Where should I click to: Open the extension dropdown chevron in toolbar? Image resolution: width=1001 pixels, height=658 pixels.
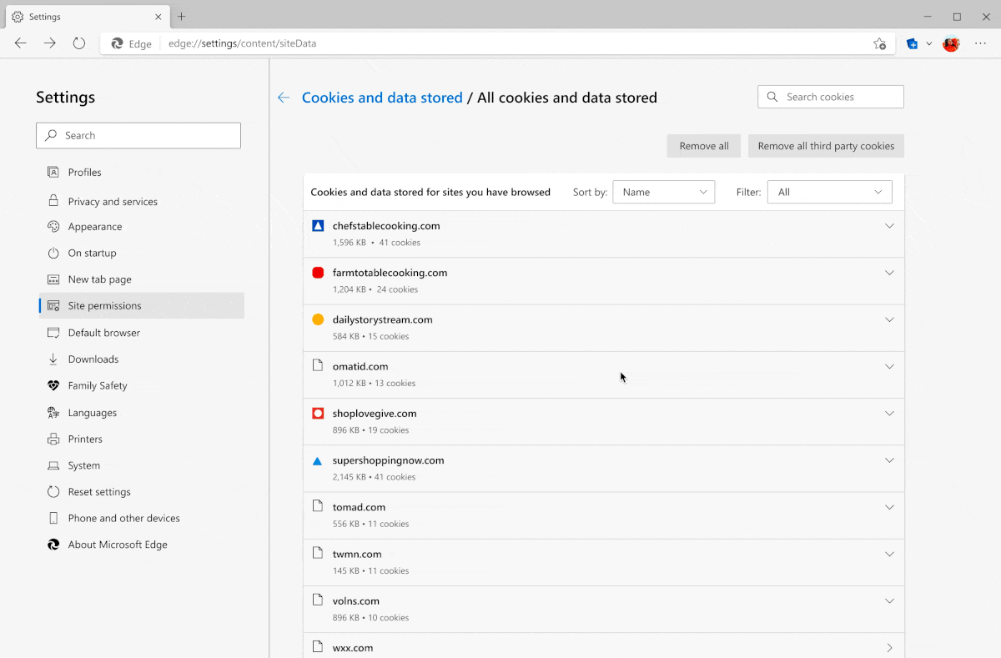(929, 43)
